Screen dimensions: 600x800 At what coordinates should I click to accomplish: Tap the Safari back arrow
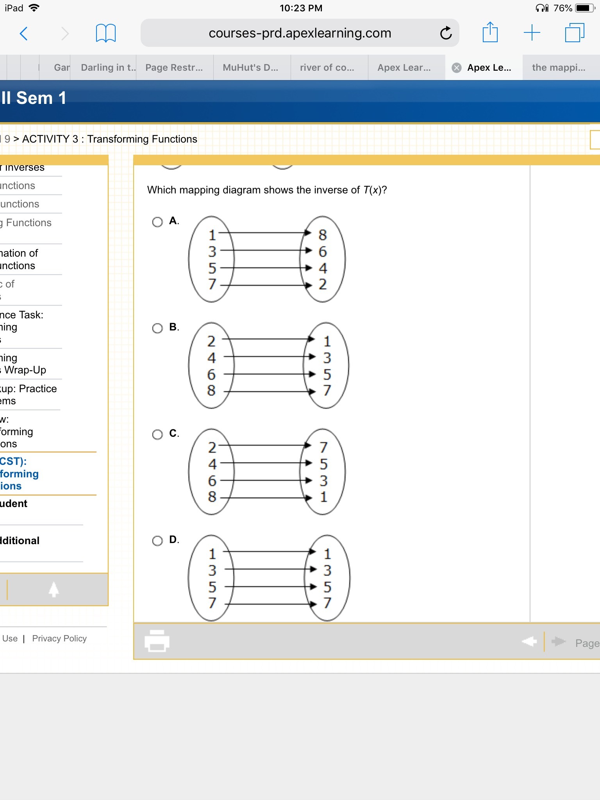pyautogui.click(x=24, y=34)
